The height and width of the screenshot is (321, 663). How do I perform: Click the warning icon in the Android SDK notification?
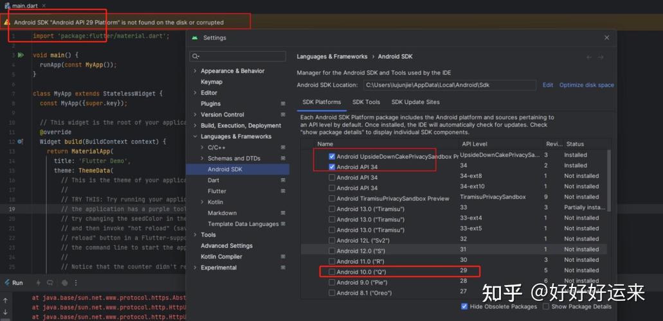7,22
